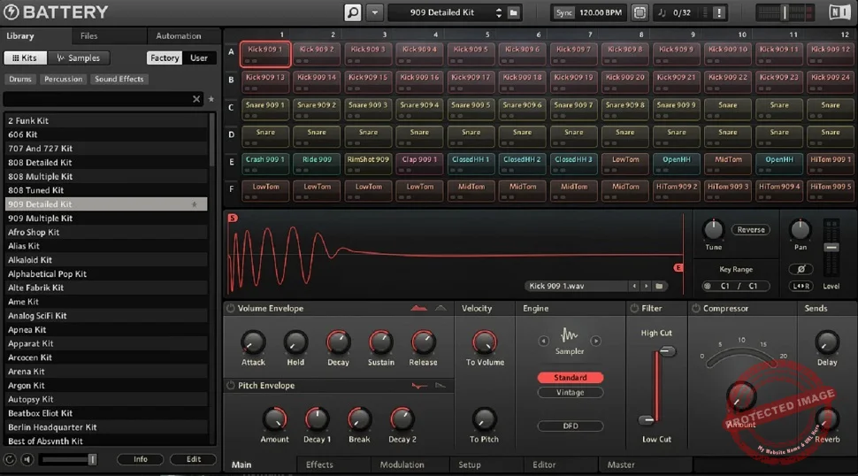
Task: Click the folder icon next to kit name
Action: [x=513, y=12]
